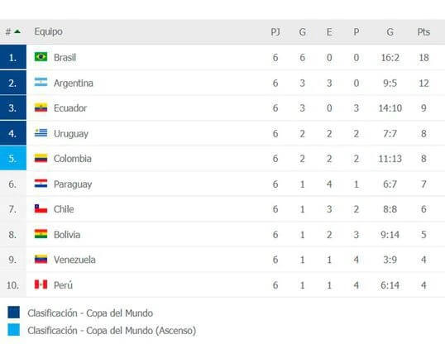The image size is (445, 363).
Task: Click the Colombia flag icon
Action: pyautogui.click(x=41, y=158)
